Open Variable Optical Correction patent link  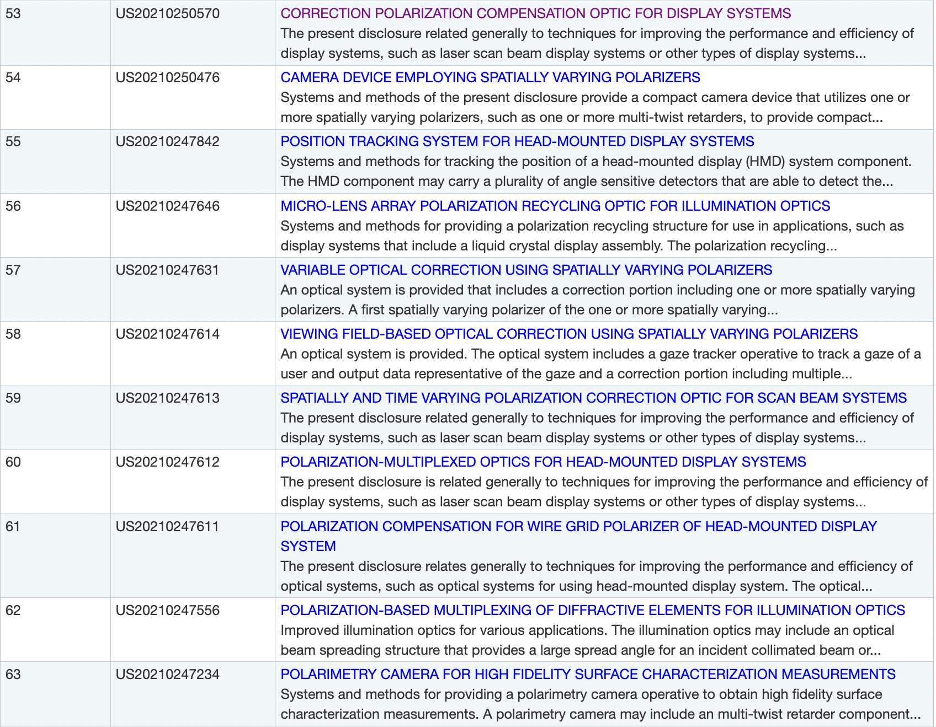tap(526, 270)
